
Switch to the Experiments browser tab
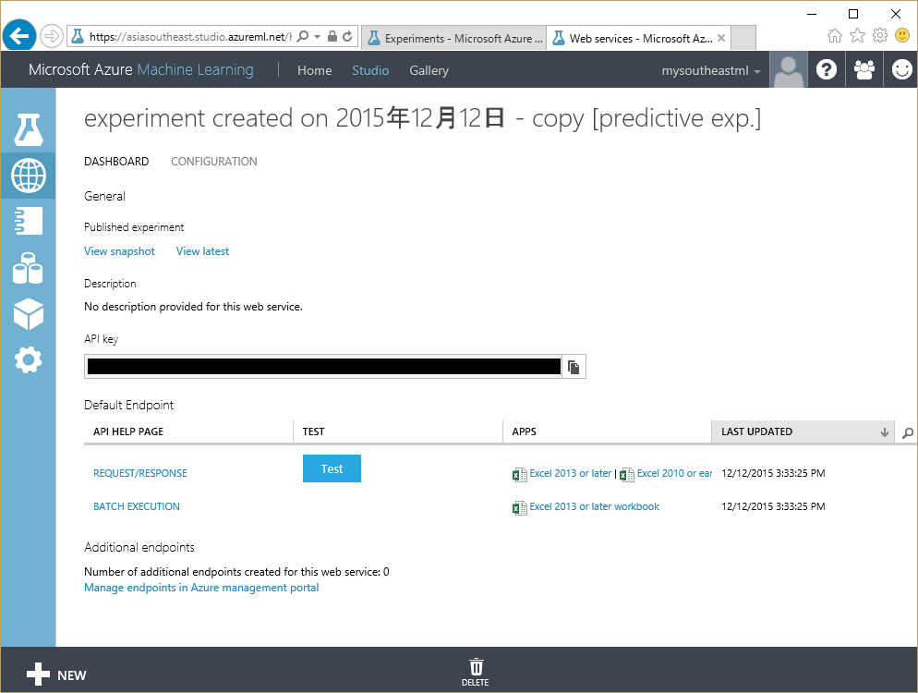453,38
